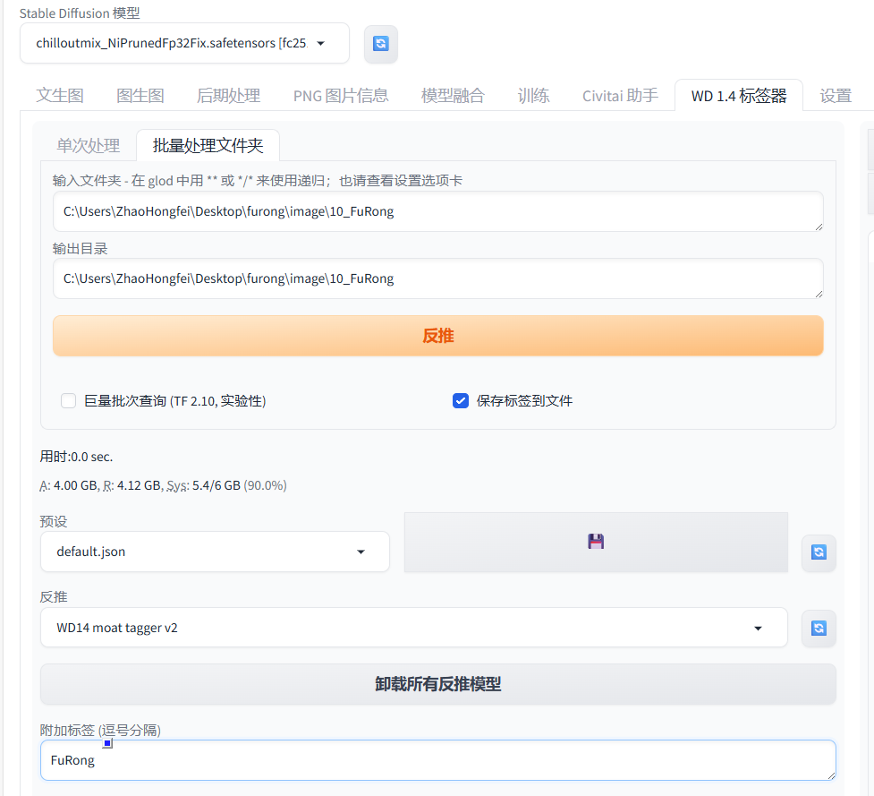
Task: Open the 图生图 tab
Action: point(140,96)
